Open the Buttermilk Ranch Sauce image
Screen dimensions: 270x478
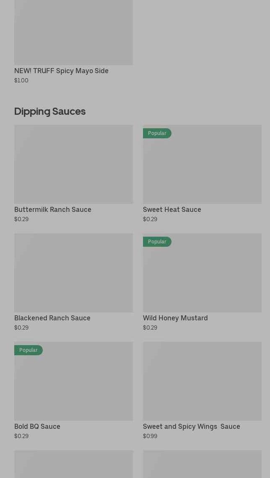73,164
